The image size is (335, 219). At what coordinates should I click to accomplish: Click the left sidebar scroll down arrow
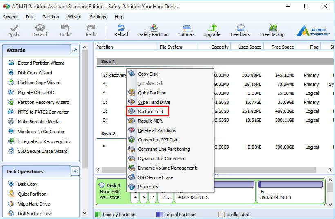(x=85, y=213)
